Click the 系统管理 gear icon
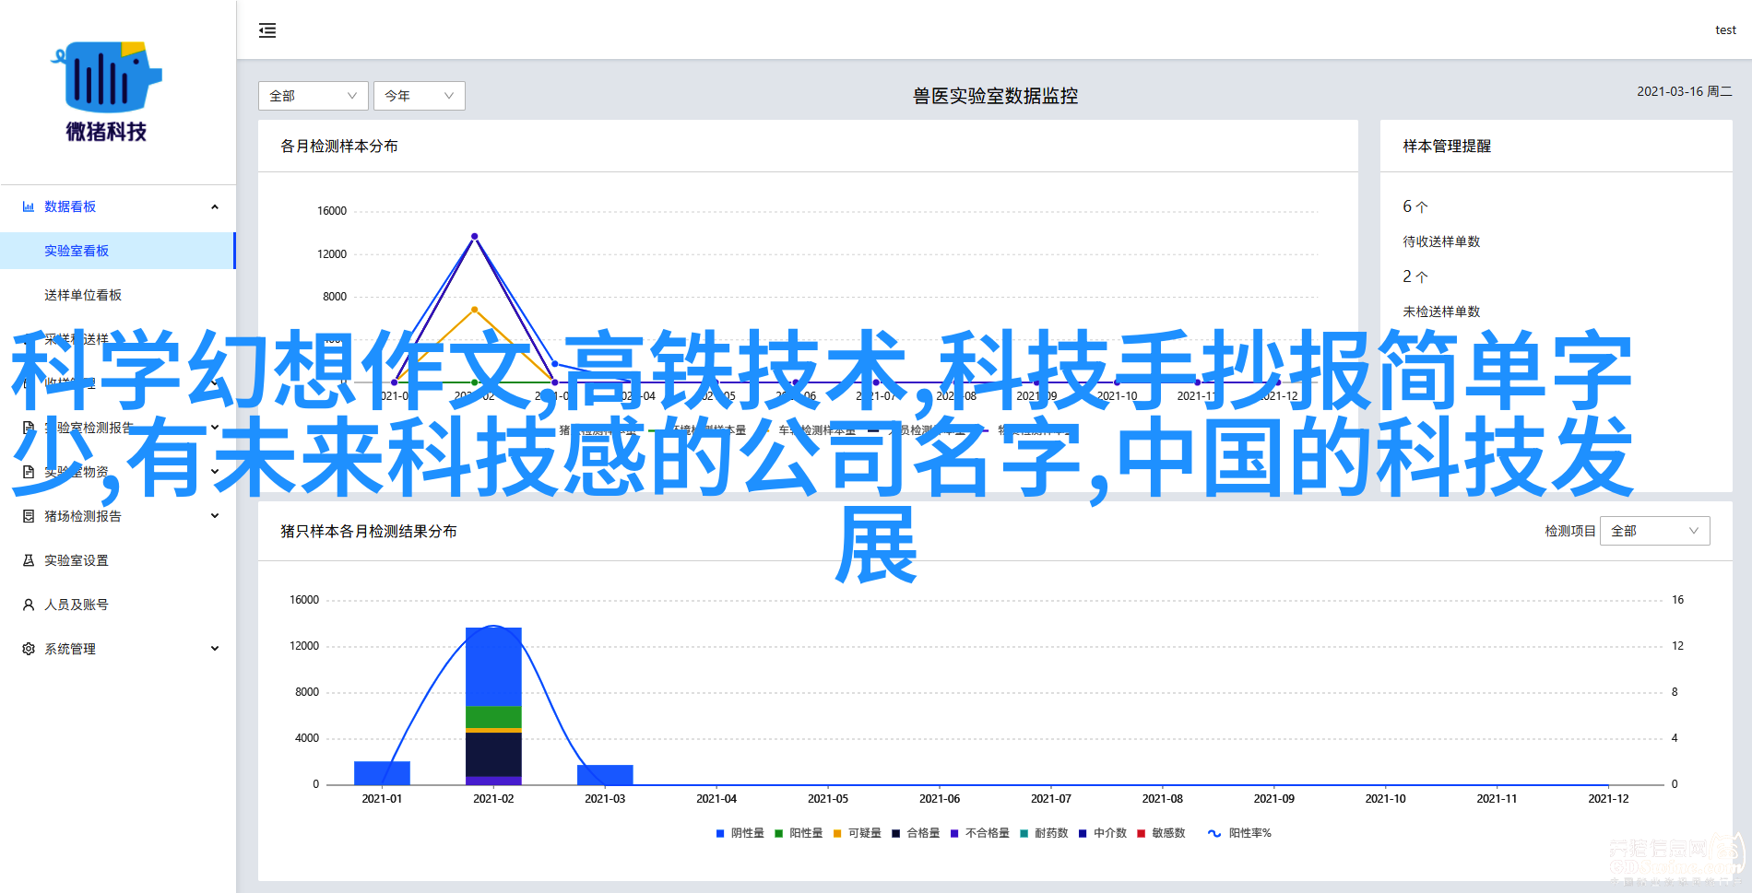1752x893 pixels. coord(29,649)
